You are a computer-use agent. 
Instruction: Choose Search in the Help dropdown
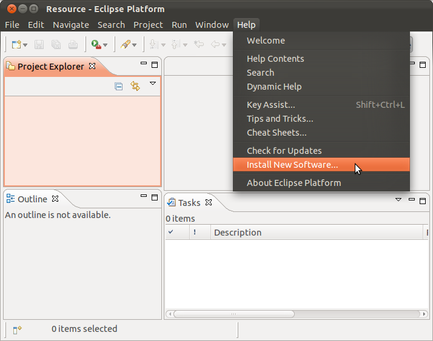click(321, 73)
